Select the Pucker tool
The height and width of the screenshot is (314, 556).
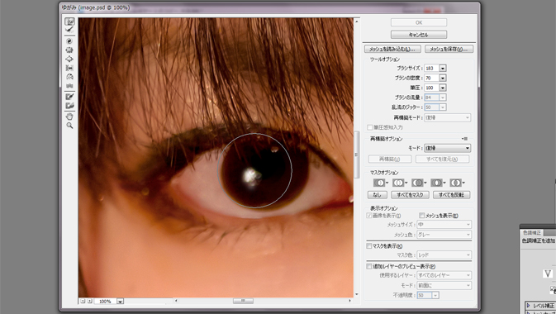click(x=69, y=50)
